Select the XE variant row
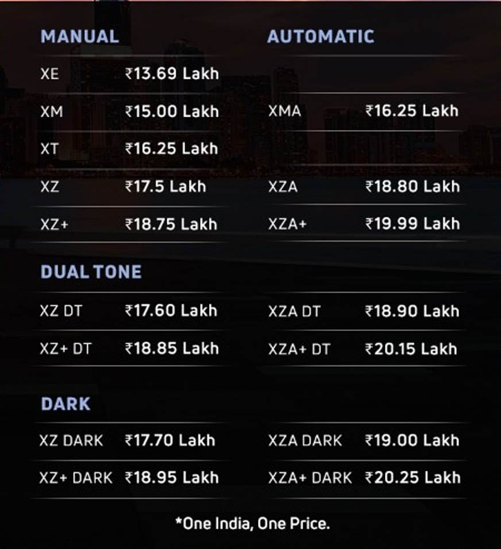501x549 pixels. [x=129, y=74]
